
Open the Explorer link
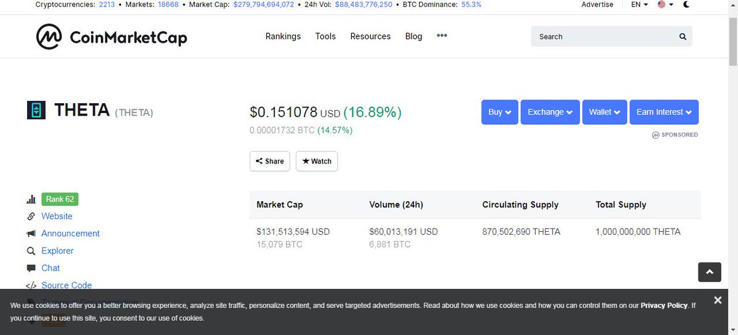57,251
